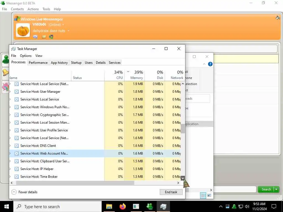Image resolution: width=283 pixels, height=212 pixels.
Task: Click the Search button in Messenger
Action: pos(266,189)
